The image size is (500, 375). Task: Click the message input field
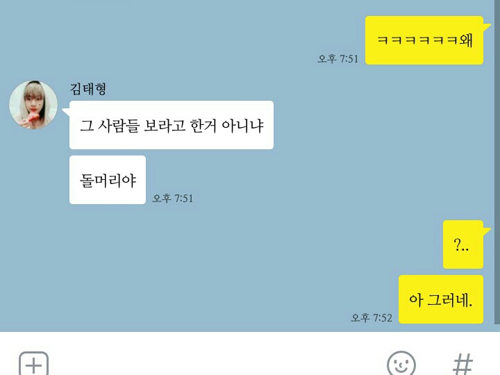coord(217,364)
